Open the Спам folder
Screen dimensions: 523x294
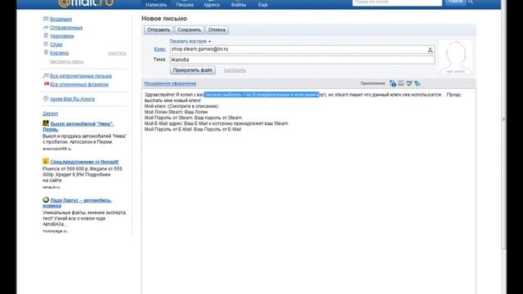(56, 44)
